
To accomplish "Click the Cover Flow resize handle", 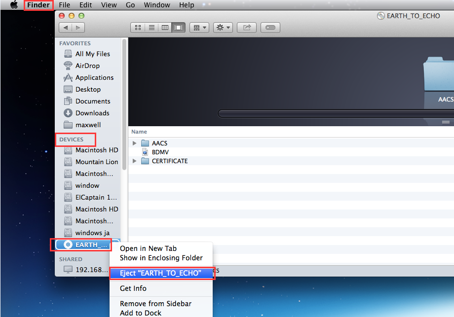I will 446,122.
